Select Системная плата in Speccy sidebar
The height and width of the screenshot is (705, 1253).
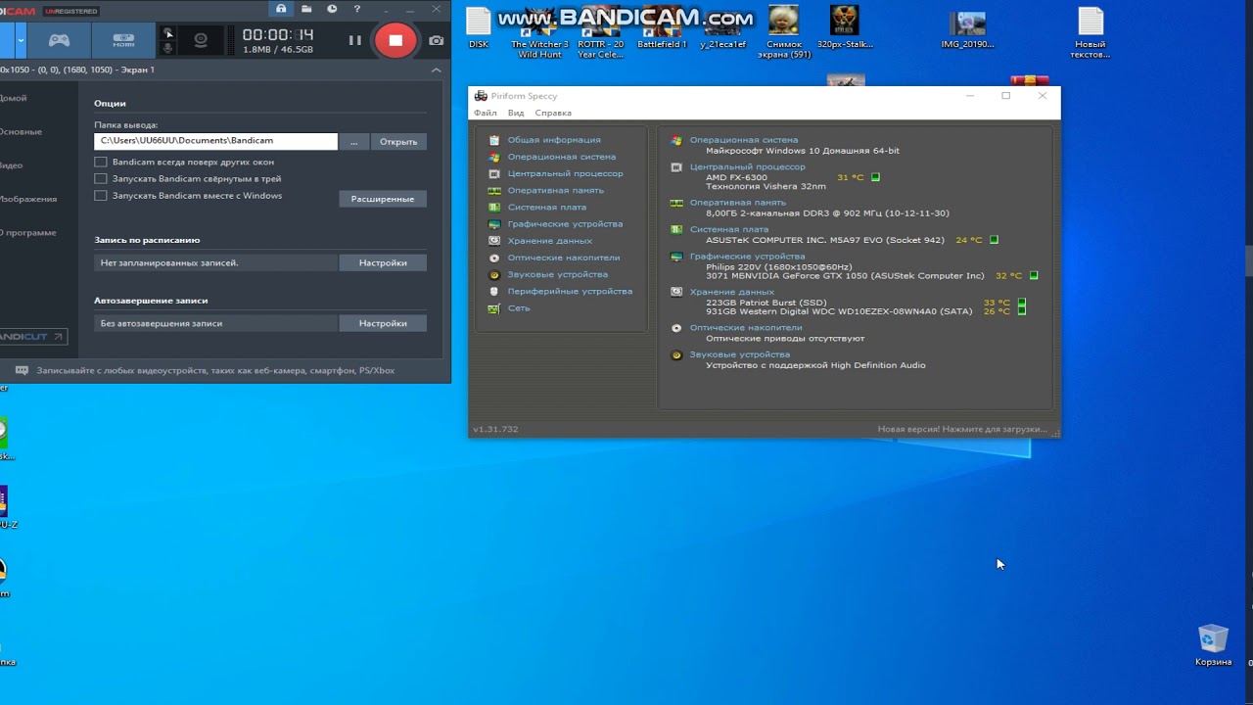point(547,208)
